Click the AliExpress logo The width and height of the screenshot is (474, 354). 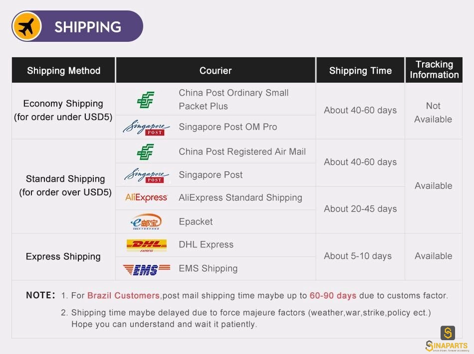pos(146,198)
